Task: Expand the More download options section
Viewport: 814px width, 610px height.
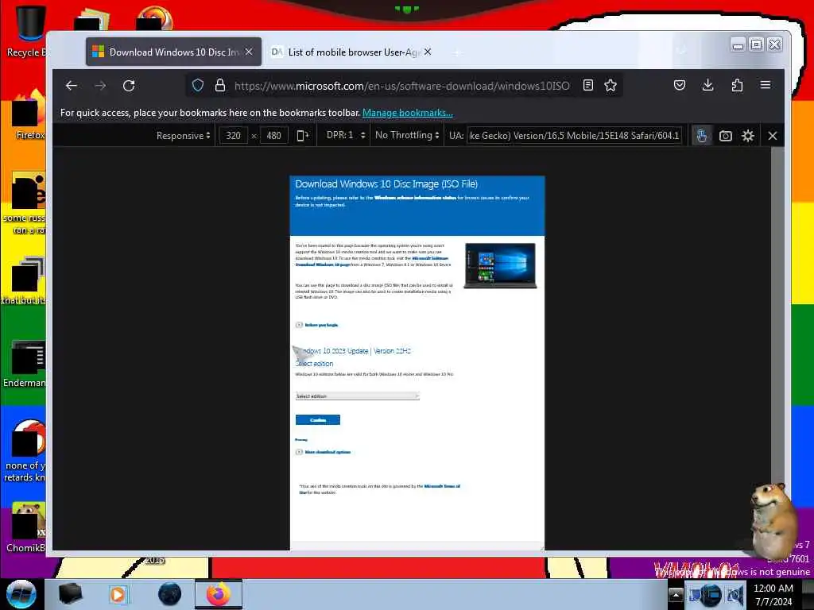Action: (x=323, y=452)
